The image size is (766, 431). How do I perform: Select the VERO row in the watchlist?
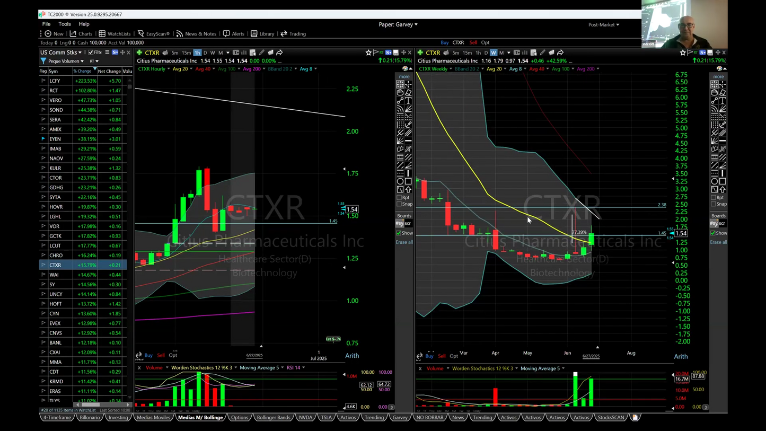[55, 100]
